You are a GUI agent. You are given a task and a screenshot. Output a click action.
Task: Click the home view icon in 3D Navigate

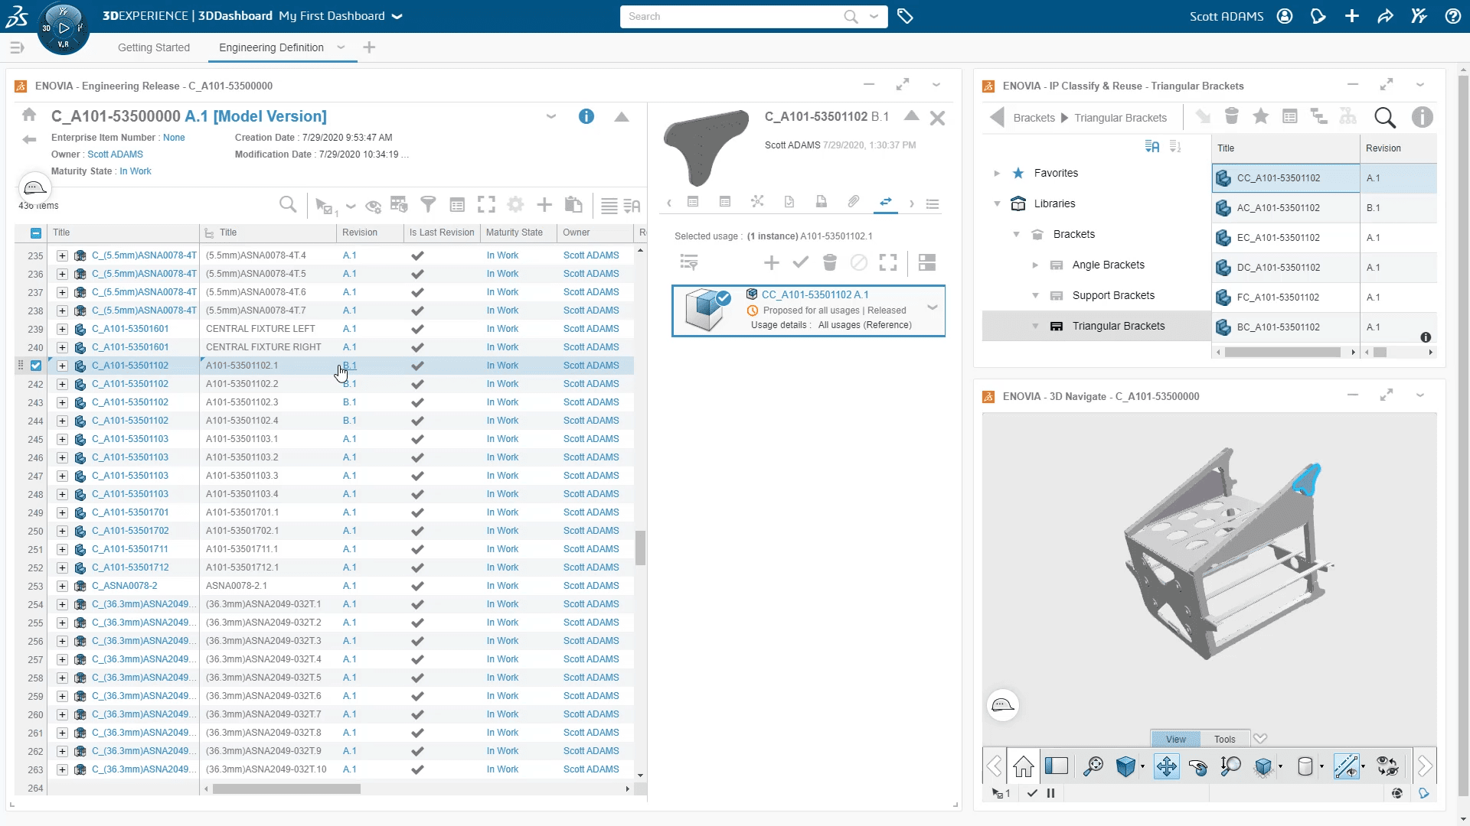[x=1024, y=766]
